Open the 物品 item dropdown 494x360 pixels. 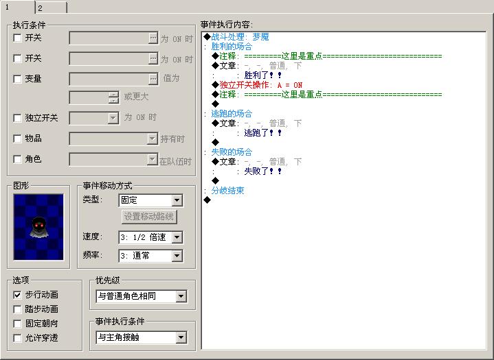point(152,139)
